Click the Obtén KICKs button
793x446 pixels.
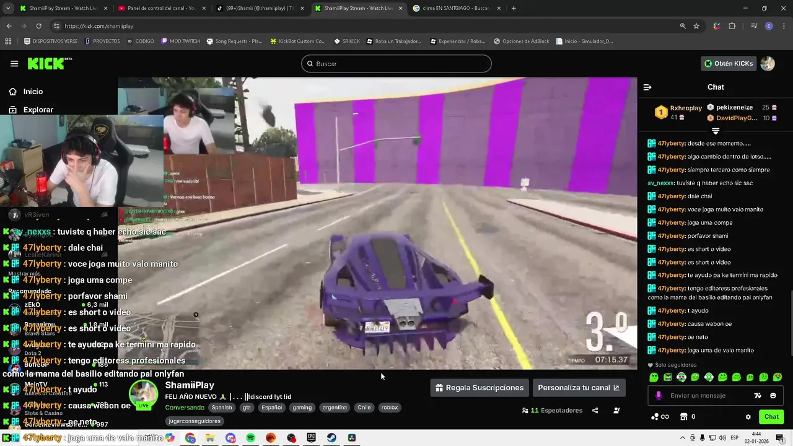coord(729,63)
